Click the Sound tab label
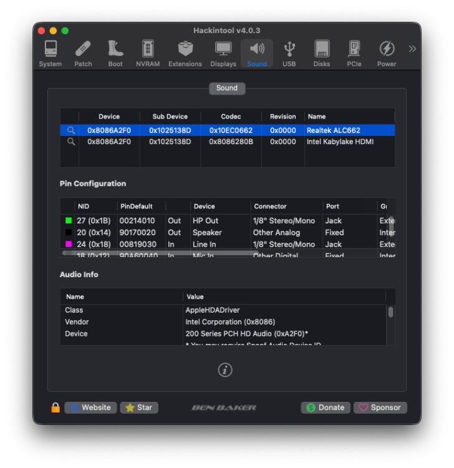 coord(227,89)
